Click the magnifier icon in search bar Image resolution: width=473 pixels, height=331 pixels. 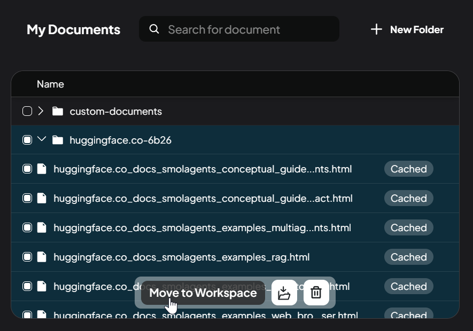pyautogui.click(x=154, y=29)
